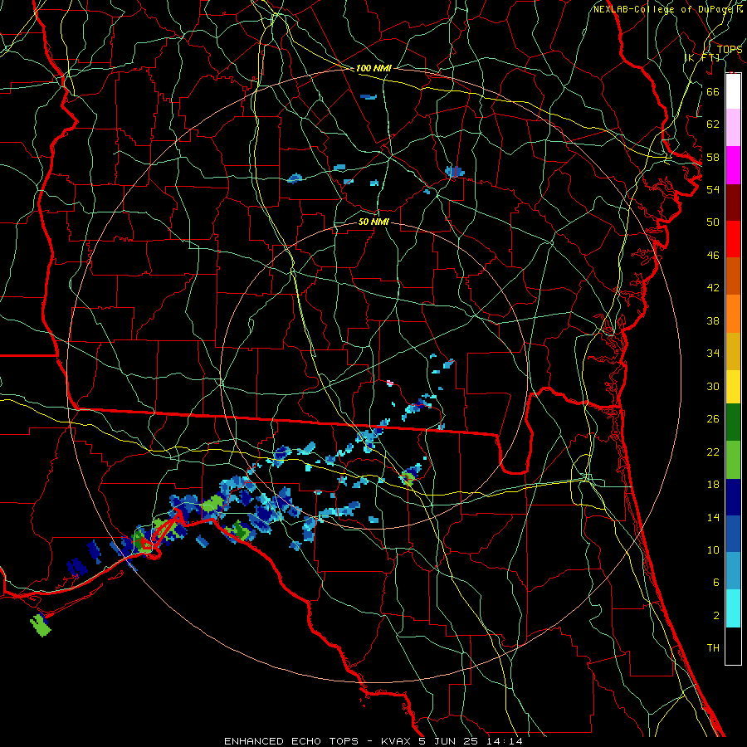The image size is (747, 747).
Task: Click the "TH" threshold legend label
Action: point(713,648)
